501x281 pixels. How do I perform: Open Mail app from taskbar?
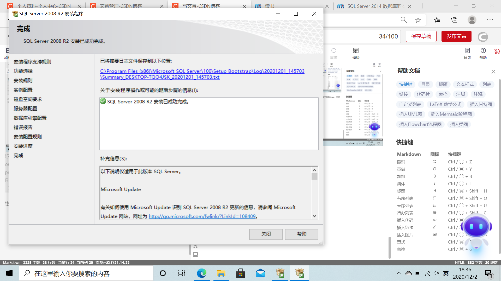coord(260,273)
